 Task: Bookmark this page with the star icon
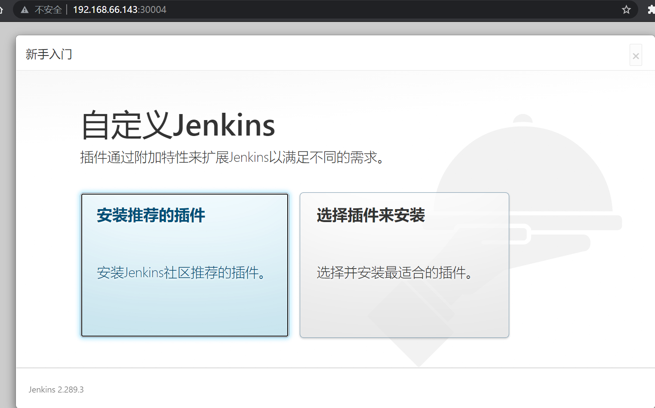pos(626,9)
